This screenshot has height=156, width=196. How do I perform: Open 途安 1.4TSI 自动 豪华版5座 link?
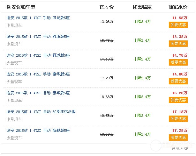pyautogui.click(x=38, y=93)
